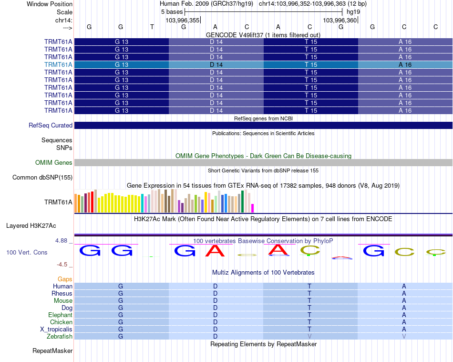Select the Human Feb. 2009 (GRCh37/hg19) assembly text
The width and height of the screenshot is (453, 362).
tap(206, 4)
